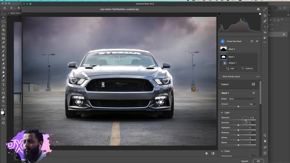Select the Path Selection tool

pos(3,89)
